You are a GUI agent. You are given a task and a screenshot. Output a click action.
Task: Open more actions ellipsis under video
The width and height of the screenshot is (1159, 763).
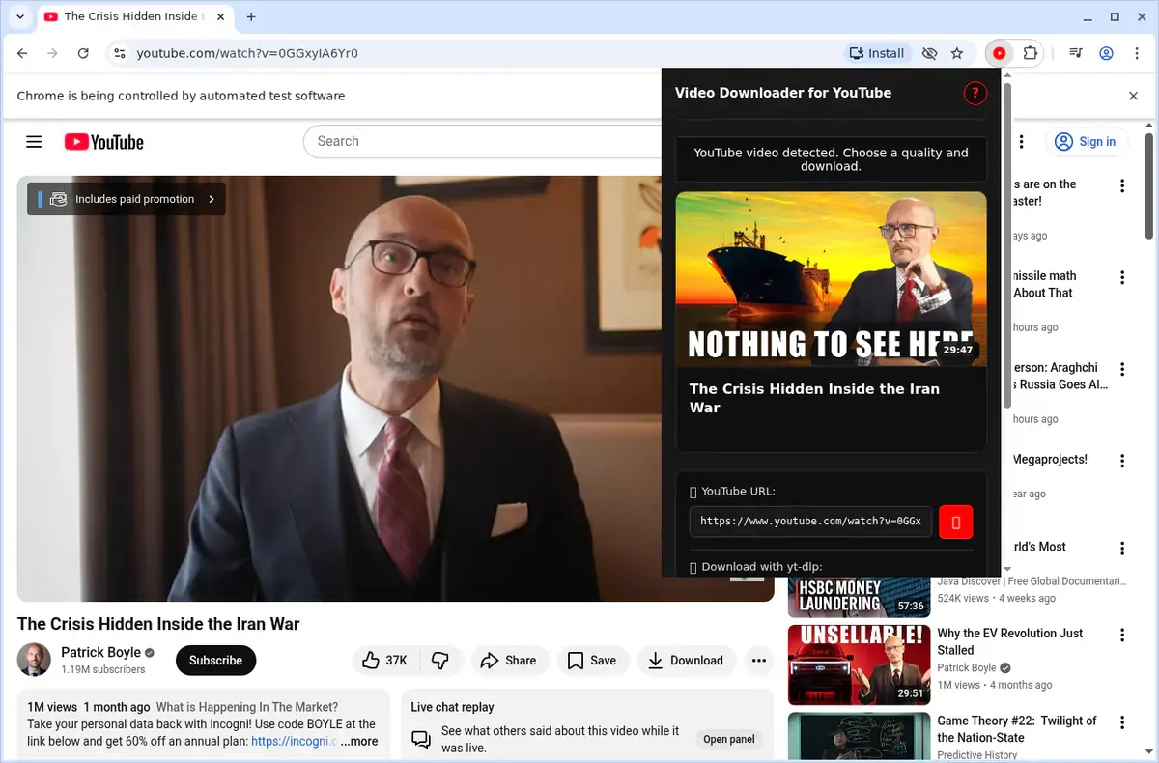click(x=759, y=661)
